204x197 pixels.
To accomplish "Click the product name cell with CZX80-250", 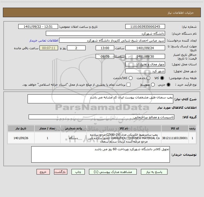I will 124,138.
